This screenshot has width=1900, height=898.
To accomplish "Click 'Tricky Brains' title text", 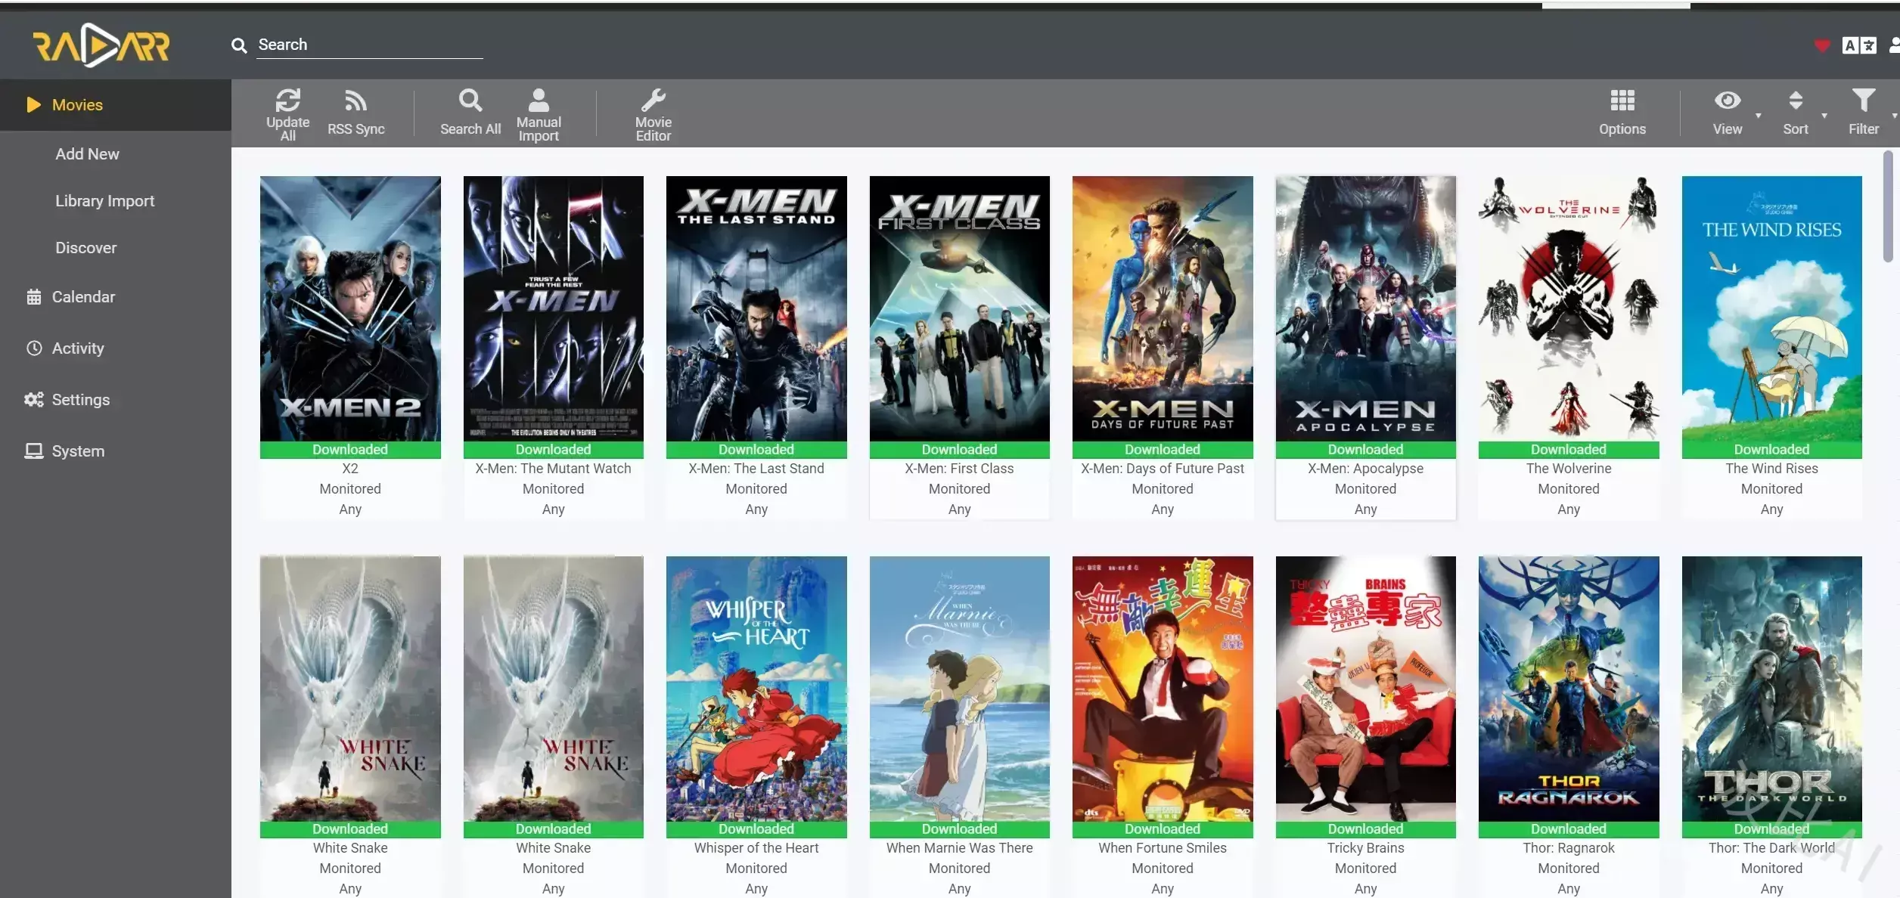I will click(1366, 848).
